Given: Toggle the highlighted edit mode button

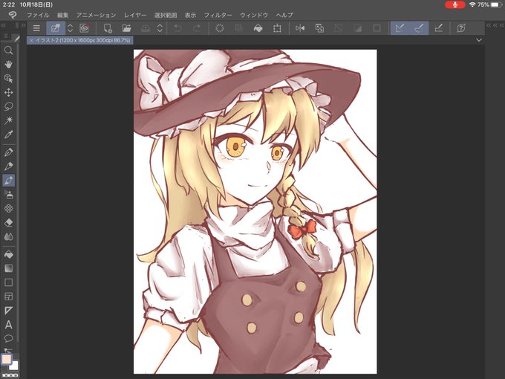Looking at the screenshot, I should (56, 28).
